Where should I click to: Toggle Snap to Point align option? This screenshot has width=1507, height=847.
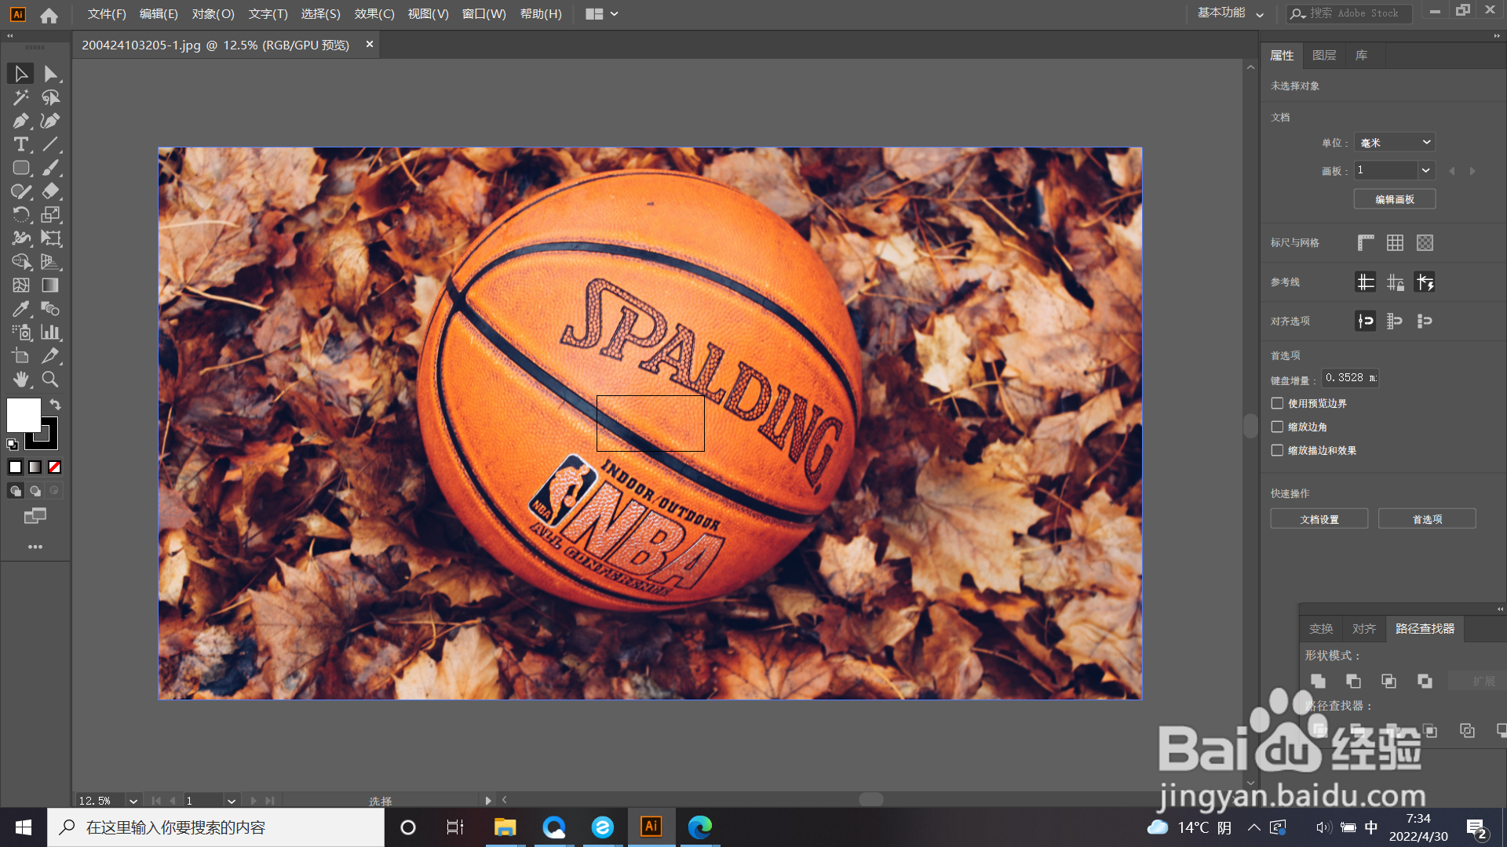1366,322
